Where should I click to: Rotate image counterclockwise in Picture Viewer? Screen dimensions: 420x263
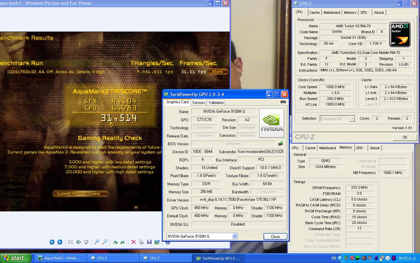pyautogui.click(x=123, y=242)
